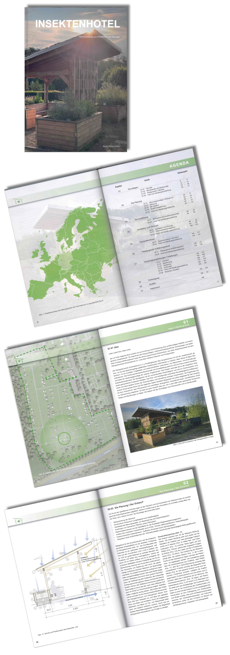The height and width of the screenshot is (655, 230).
Task: Click the heading '01.01 Idee'
Action: 113,348
